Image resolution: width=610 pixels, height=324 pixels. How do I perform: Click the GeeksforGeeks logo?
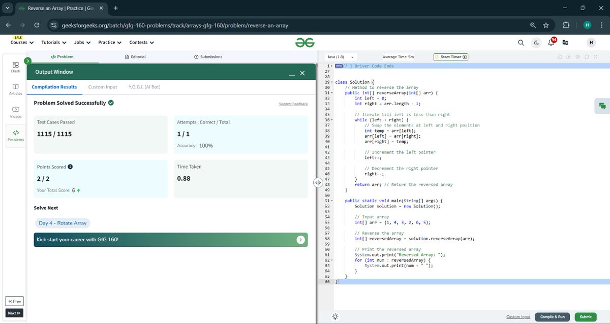coord(305,43)
